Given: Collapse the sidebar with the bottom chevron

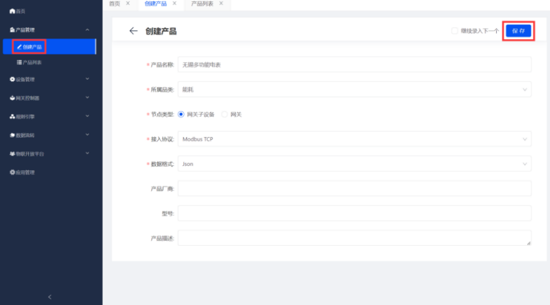Looking at the screenshot, I should click(50, 297).
